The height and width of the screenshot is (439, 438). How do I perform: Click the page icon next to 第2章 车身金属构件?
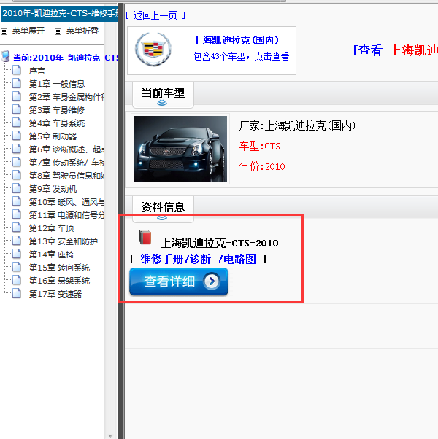[17, 96]
